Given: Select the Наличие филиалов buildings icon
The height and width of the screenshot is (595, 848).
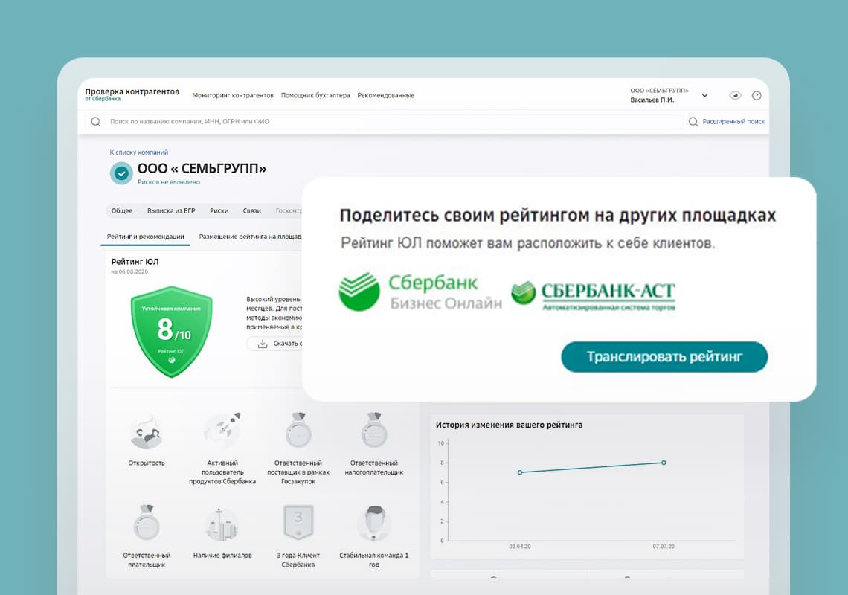Looking at the screenshot, I should (222, 524).
